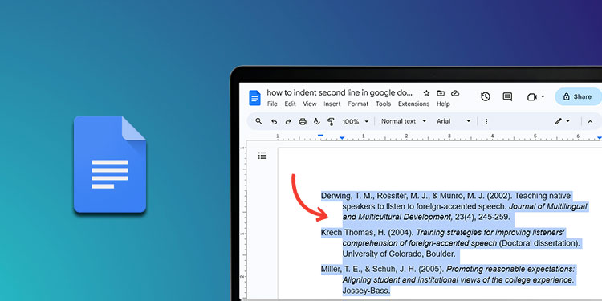Screen dimensions: 602x301
Task: Open the comments panel icon
Action: [x=507, y=97]
